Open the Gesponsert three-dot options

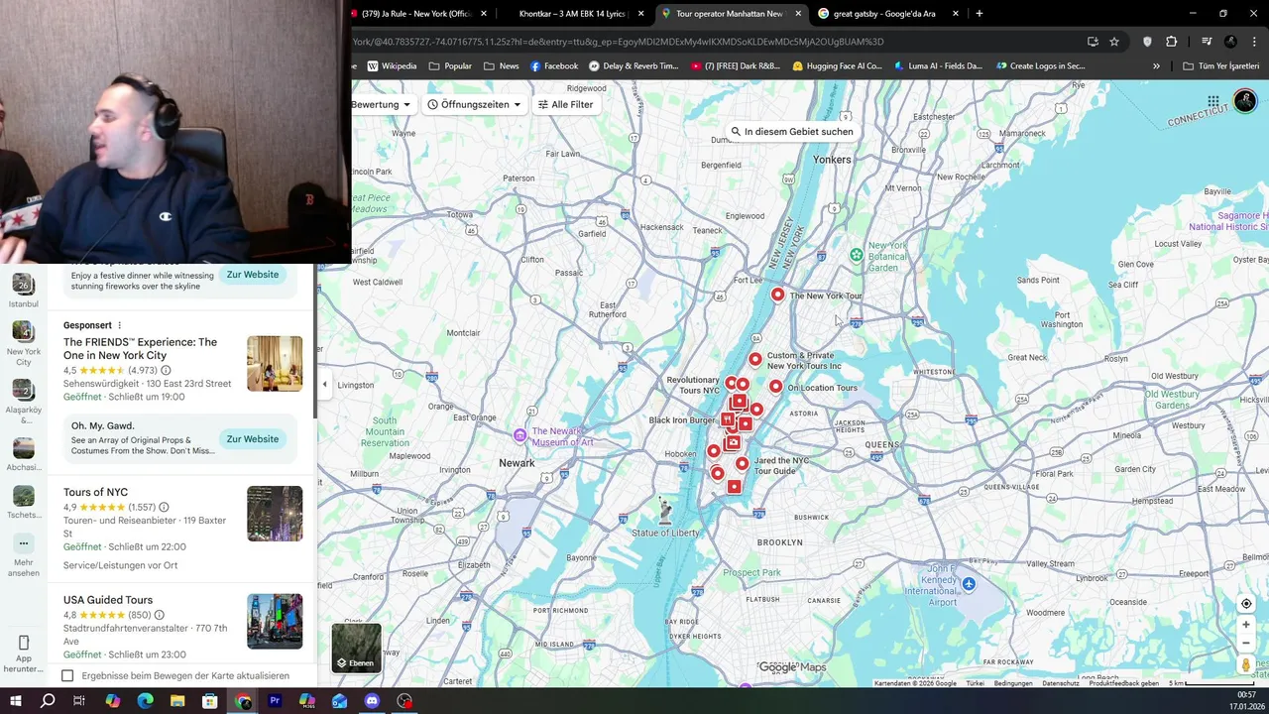click(119, 325)
